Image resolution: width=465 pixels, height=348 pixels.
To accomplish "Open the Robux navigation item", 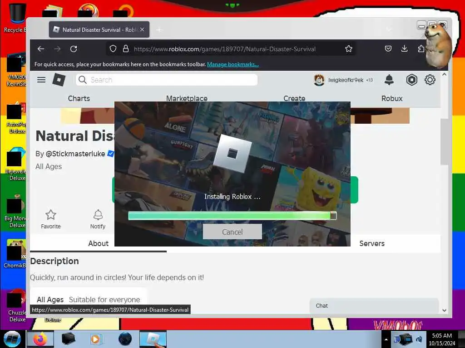I will (392, 98).
